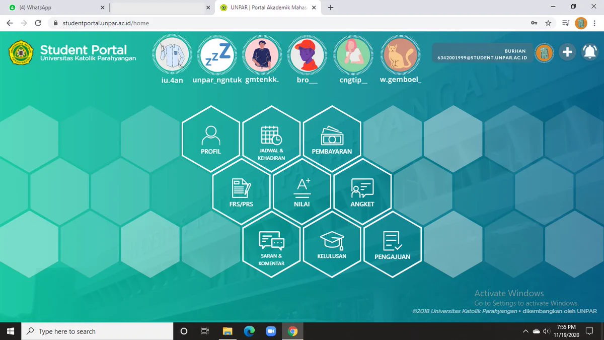This screenshot has width=604, height=340.
Task: Open the media control icon in toolbar
Action: click(566, 23)
